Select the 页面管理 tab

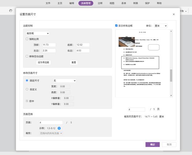pos(86,3)
